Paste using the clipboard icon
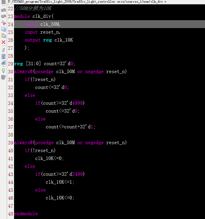The image size is (205, 219). click(x=4, y=36)
